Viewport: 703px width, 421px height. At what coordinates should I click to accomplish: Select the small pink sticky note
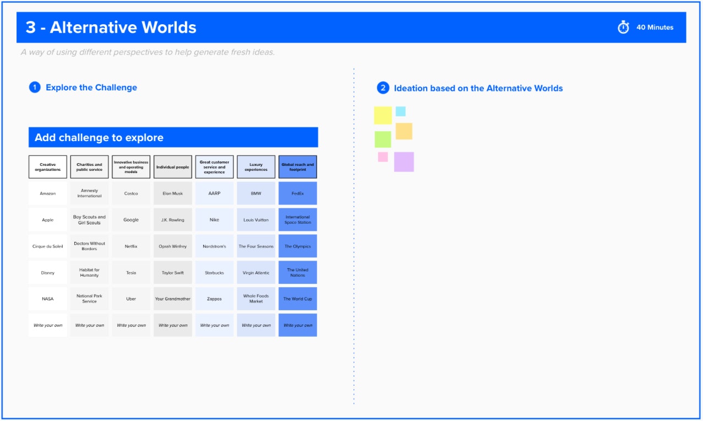[x=383, y=157]
